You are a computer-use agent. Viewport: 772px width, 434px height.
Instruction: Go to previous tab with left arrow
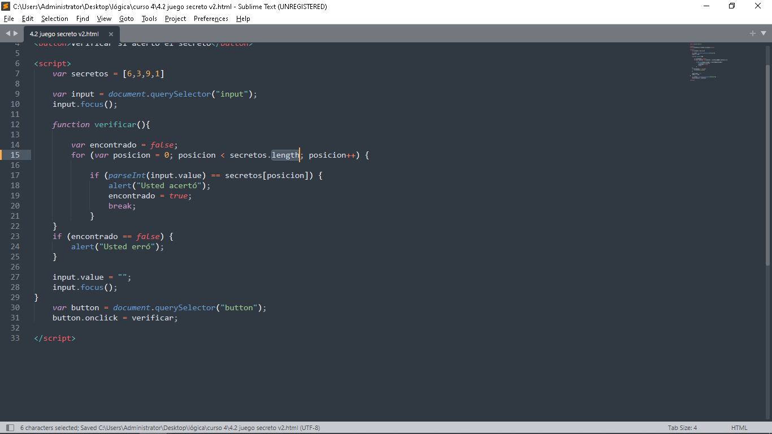[8, 33]
